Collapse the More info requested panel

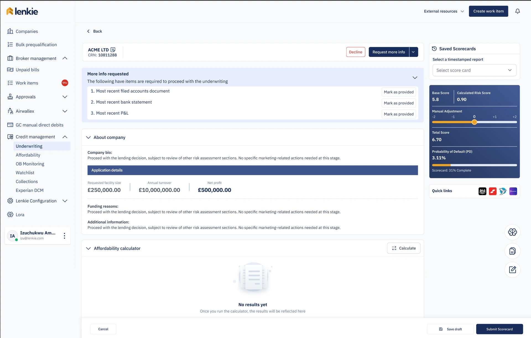(x=415, y=78)
